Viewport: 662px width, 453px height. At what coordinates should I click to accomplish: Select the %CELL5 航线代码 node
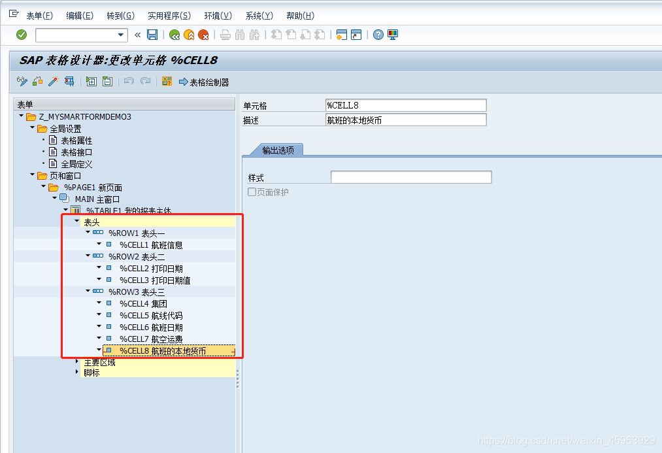[151, 316]
